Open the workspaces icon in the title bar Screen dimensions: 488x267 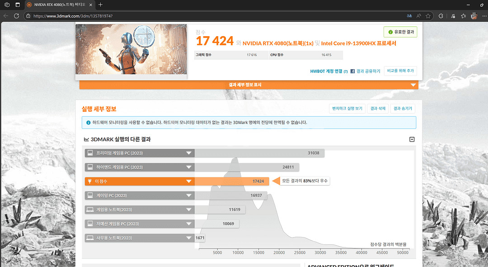coord(7,5)
